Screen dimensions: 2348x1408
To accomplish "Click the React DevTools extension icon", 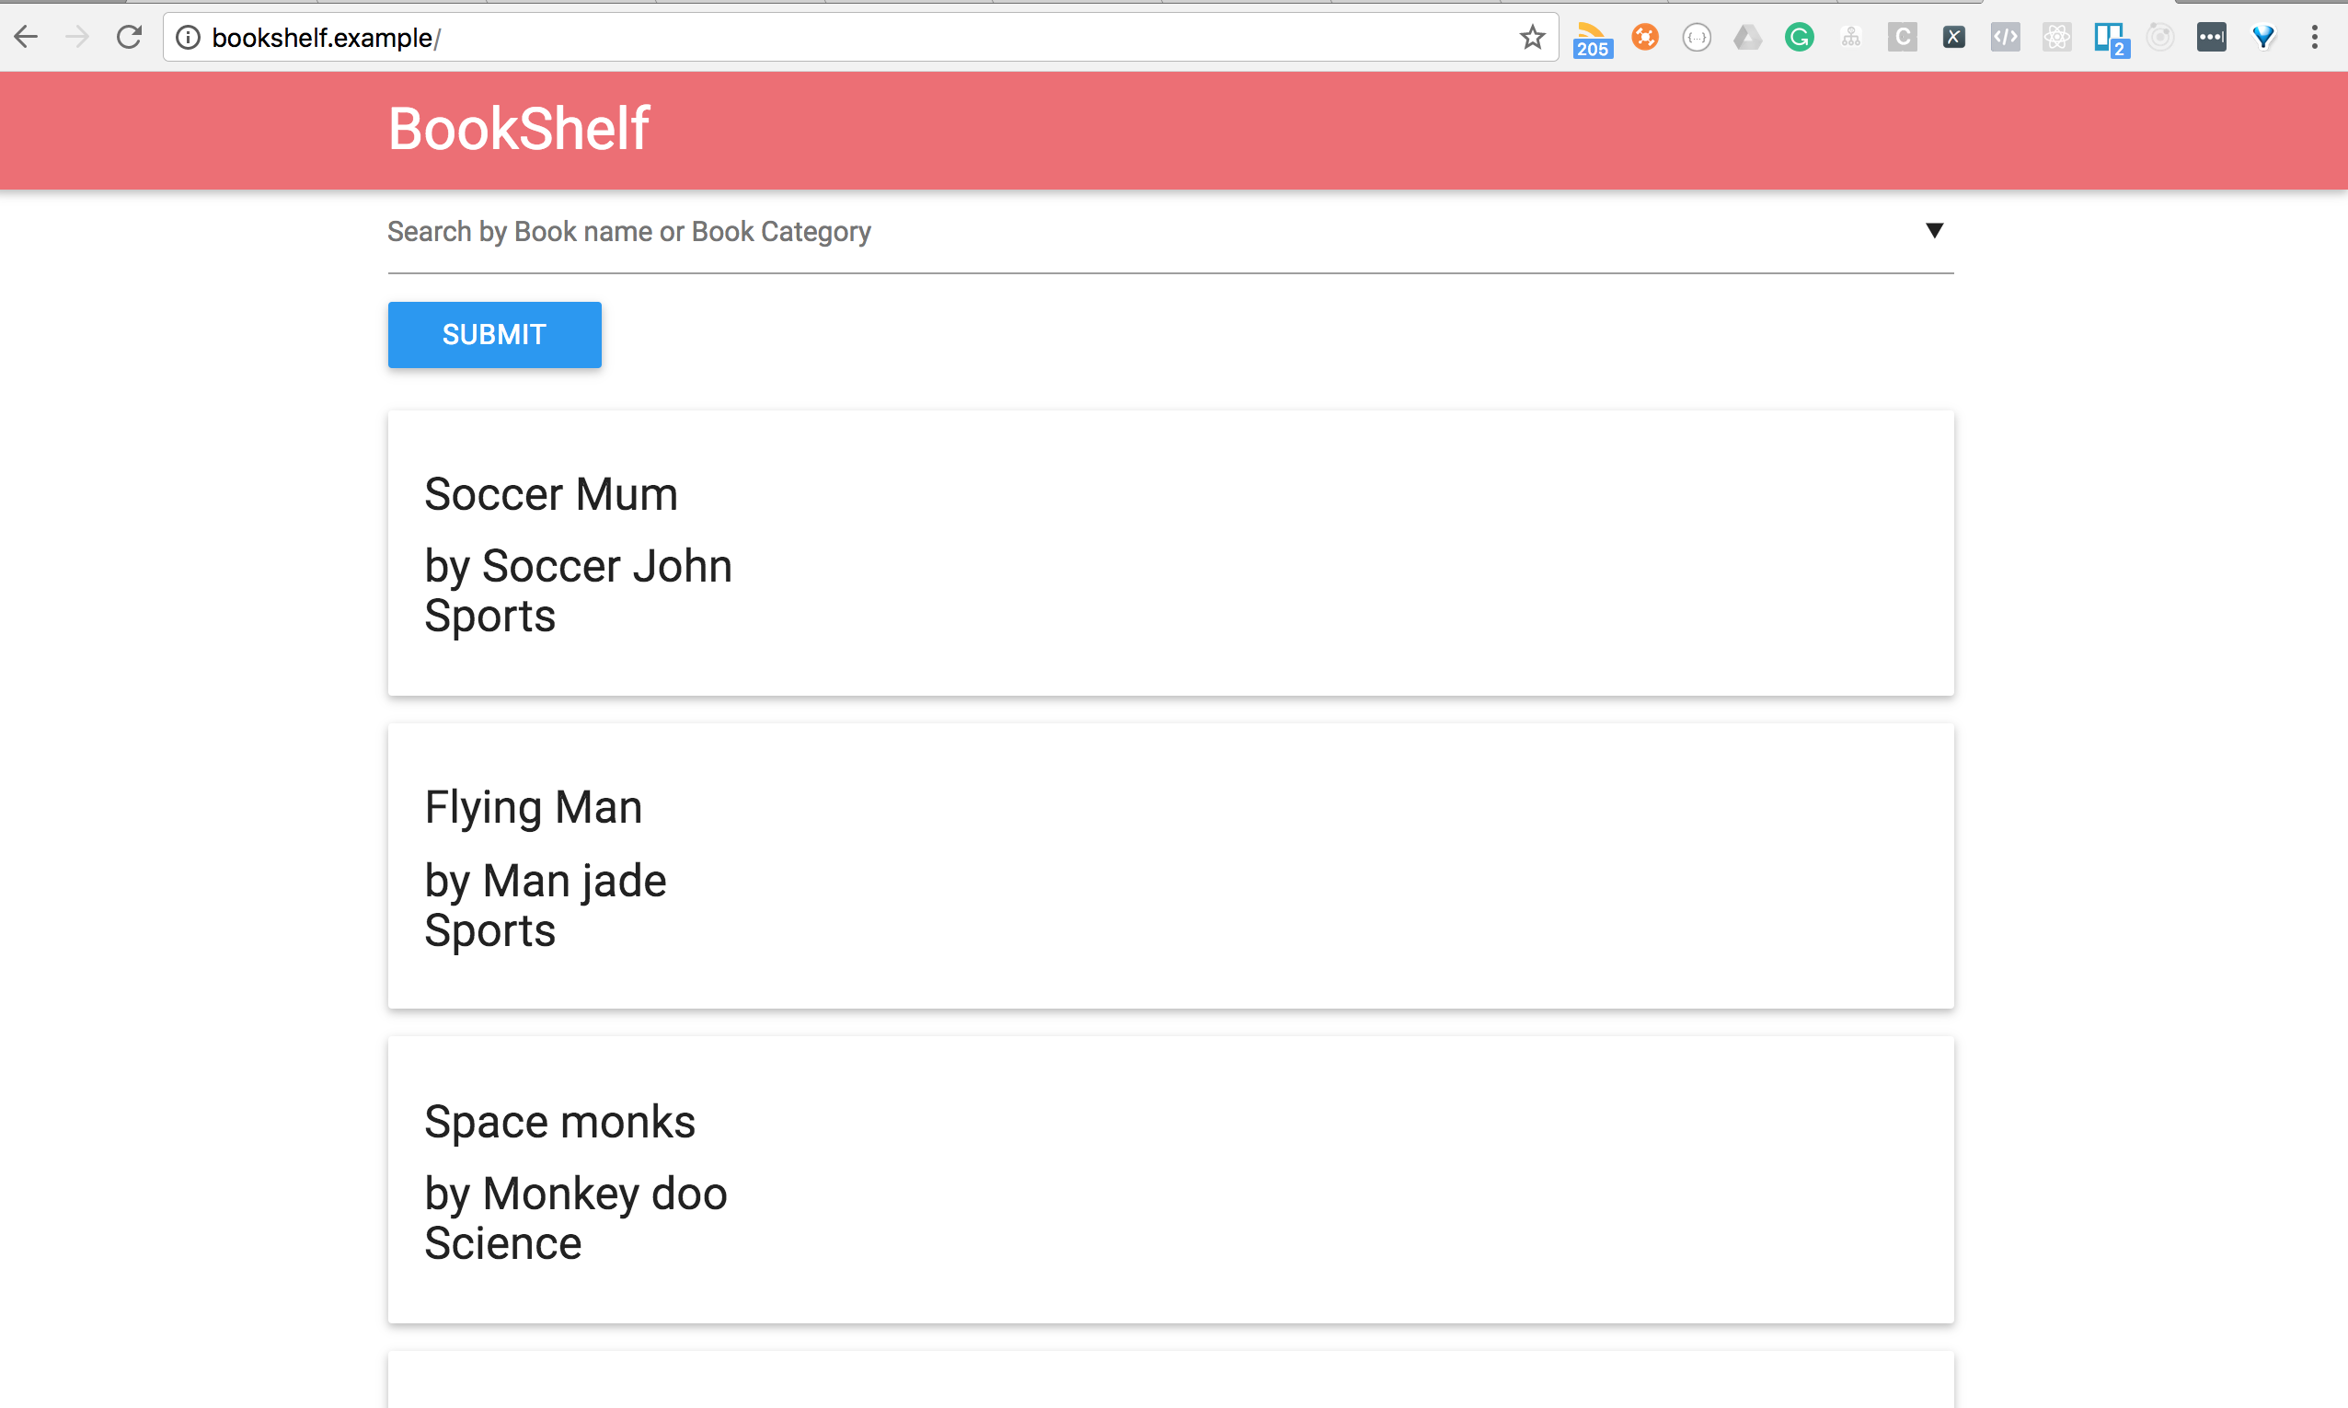I will pos(2058,37).
